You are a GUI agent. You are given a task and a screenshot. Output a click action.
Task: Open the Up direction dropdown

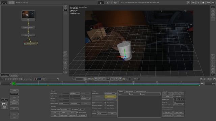81,109
